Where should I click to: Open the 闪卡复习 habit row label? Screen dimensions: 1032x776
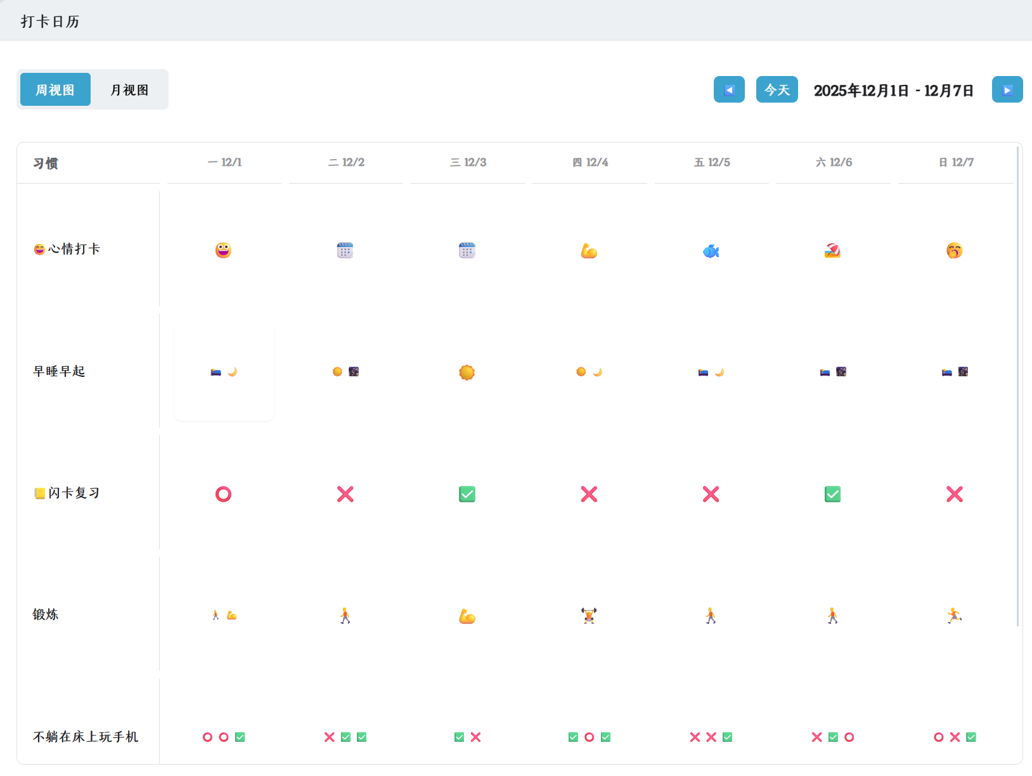tap(67, 493)
